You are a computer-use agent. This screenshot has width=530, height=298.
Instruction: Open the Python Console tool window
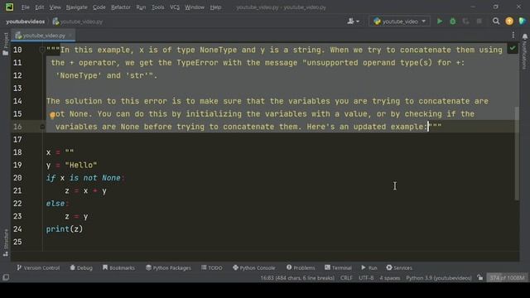pyautogui.click(x=254, y=267)
